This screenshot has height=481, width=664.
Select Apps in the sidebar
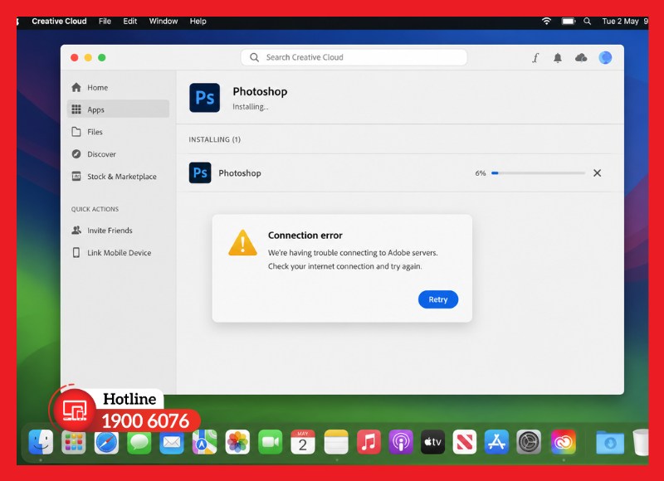coord(118,109)
